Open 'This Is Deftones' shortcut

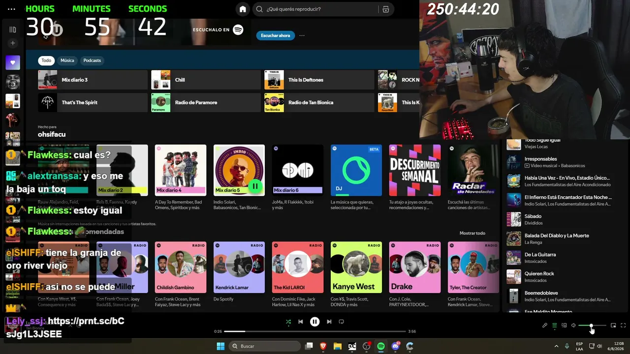[319, 80]
